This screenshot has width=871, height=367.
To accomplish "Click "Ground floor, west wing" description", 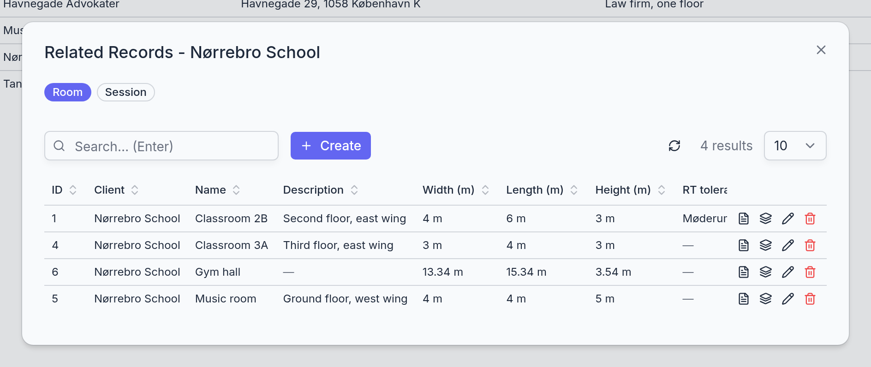I will click(345, 299).
